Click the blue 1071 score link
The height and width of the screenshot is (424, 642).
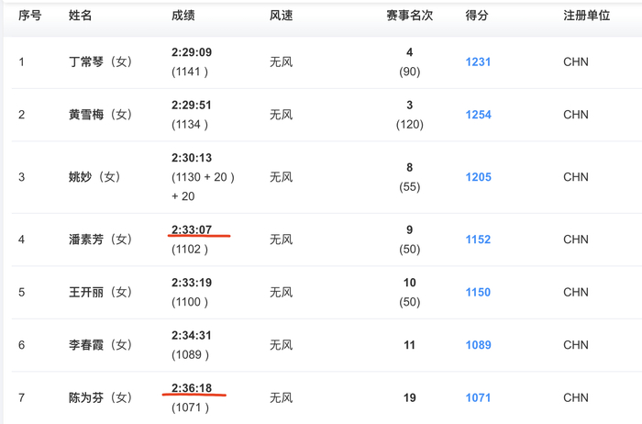[x=478, y=397]
